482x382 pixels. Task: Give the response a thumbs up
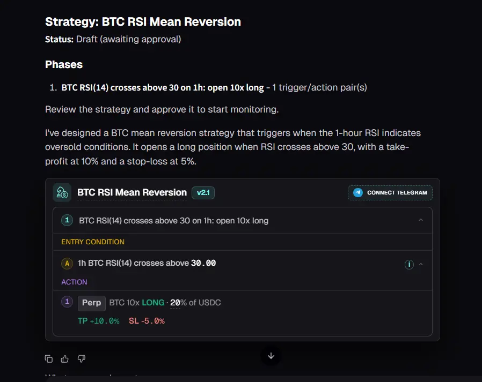tap(65, 358)
